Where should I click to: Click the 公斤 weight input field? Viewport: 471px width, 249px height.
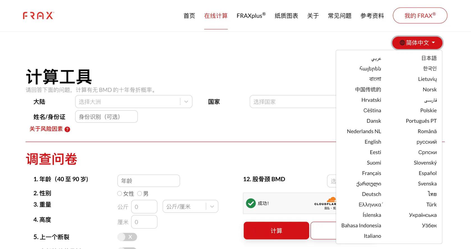point(144,207)
